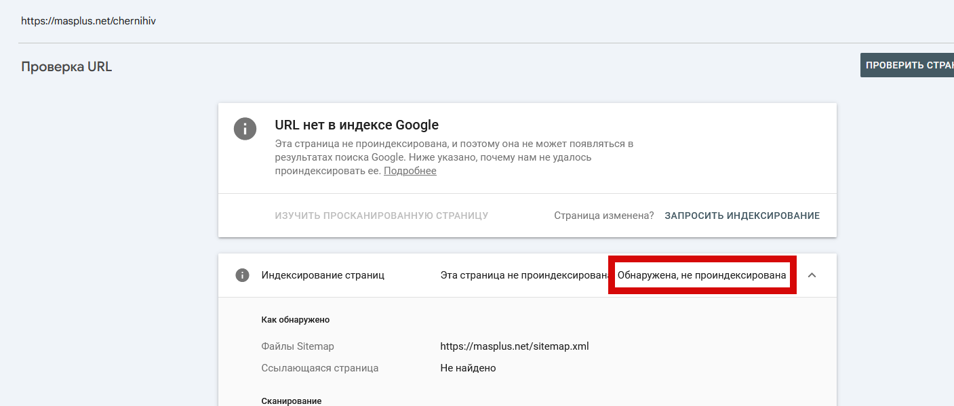Click the "Как обнаружено" section heading
This screenshot has height=406, width=954.
(295, 319)
